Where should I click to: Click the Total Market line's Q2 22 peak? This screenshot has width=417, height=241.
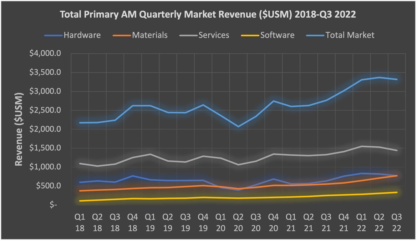(x=379, y=77)
